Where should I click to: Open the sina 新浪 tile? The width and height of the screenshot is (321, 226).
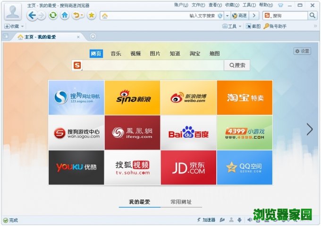133,97
